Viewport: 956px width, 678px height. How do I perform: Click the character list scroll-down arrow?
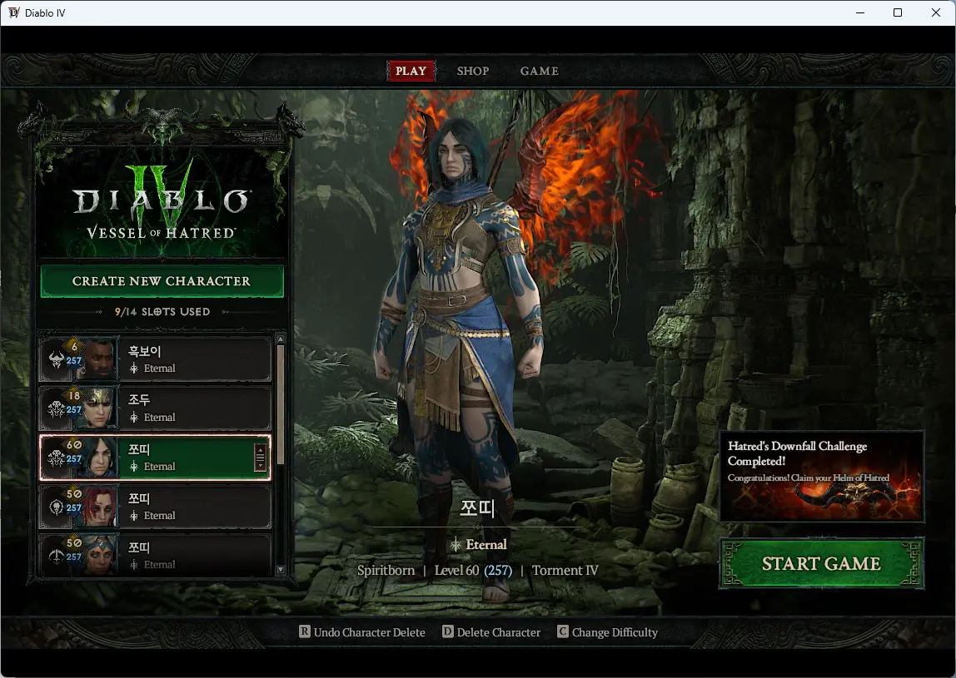(x=281, y=570)
